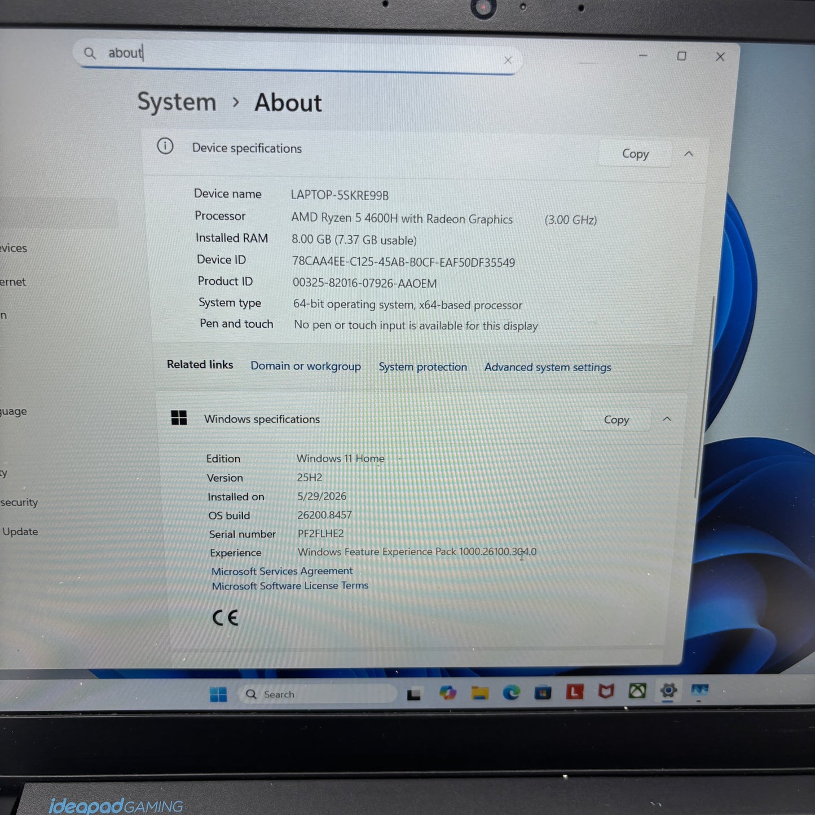The width and height of the screenshot is (815, 815).
Task: Select the sidebar item ending in 'ernet'
Action: 13,281
